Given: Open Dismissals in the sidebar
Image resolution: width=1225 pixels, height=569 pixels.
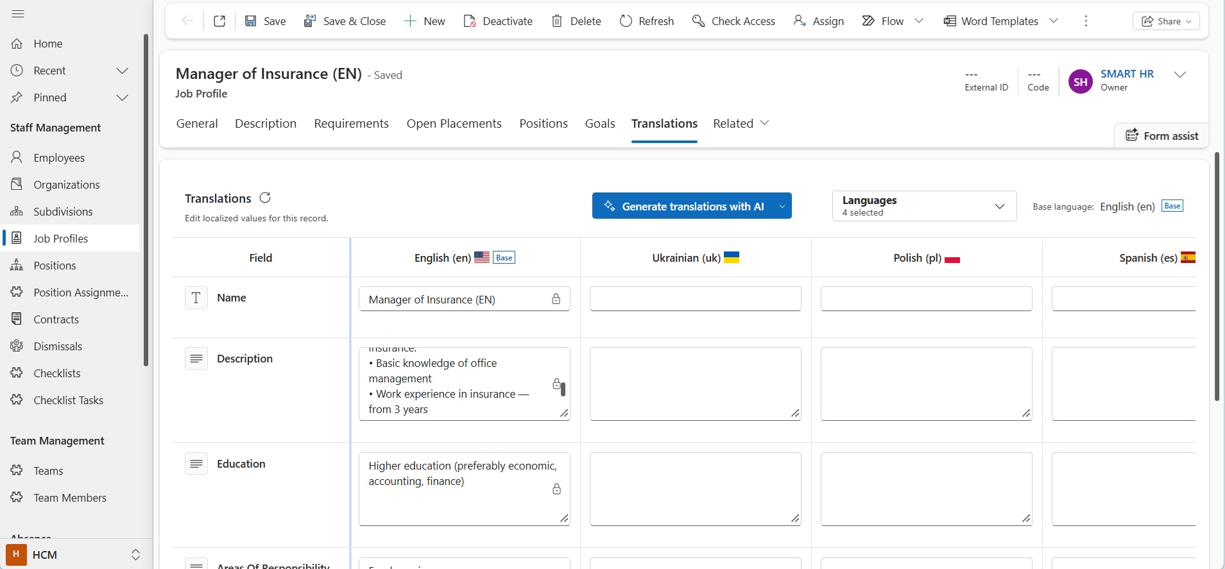Looking at the screenshot, I should click(71, 346).
